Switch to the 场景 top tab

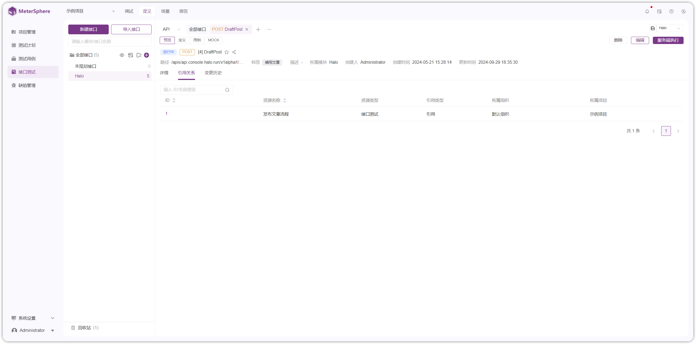[165, 11]
